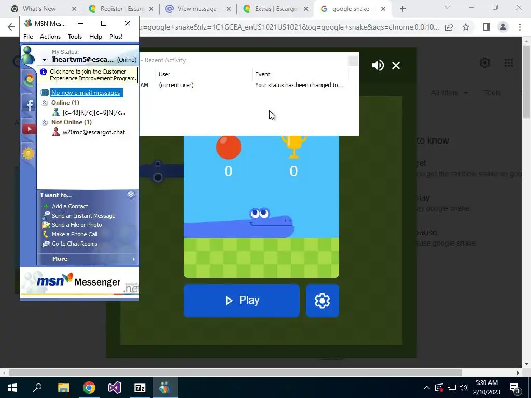Click the No new e-mail messages link
The width and height of the screenshot is (531, 398).
point(86,93)
